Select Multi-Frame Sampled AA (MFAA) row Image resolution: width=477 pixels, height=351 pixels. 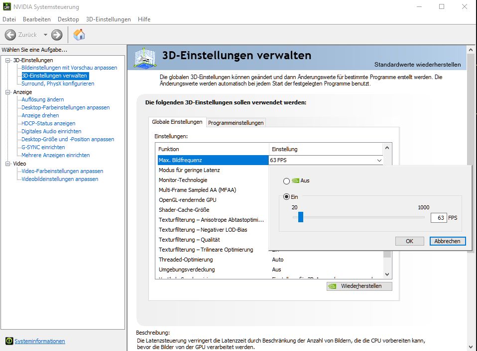pyautogui.click(x=213, y=190)
